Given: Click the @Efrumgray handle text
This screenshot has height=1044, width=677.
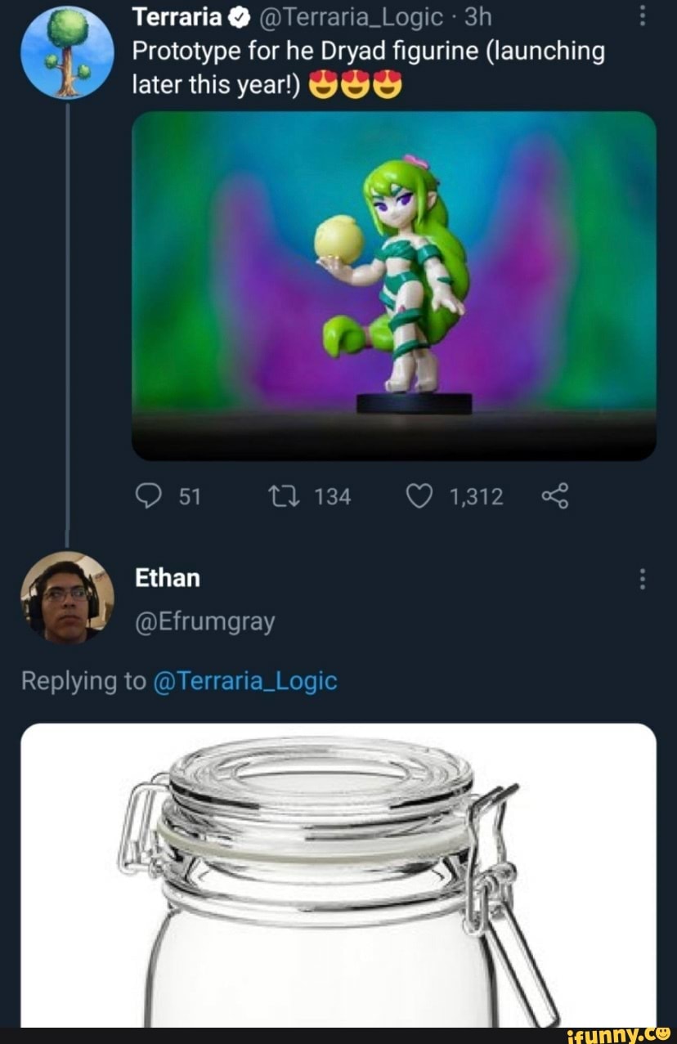Looking at the screenshot, I should coord(204,621).
